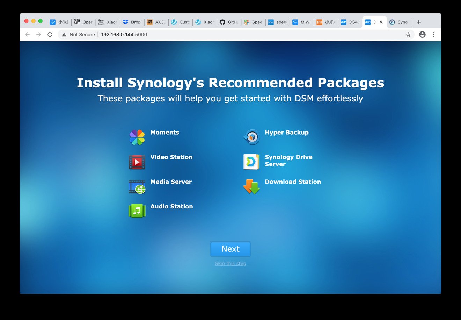461x320 pixels.
Task: Click the Hyper Backup package label
Action: tap(287, 133)
